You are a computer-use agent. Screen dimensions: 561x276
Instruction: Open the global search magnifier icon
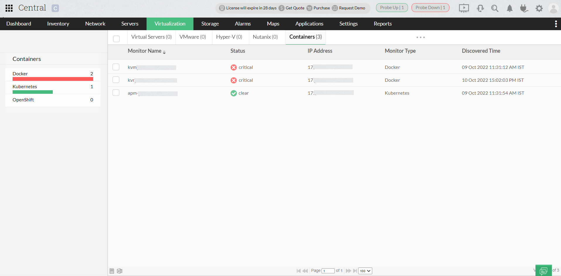coord(494,8)
